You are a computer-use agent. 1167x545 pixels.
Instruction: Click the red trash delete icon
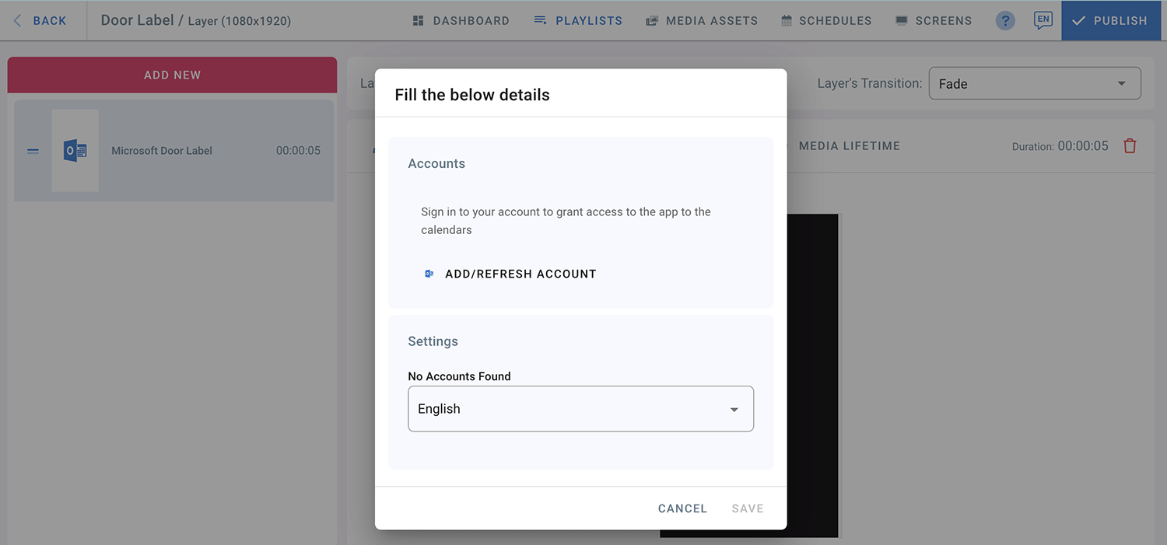pyautogui.click(x=1130, y=146)
